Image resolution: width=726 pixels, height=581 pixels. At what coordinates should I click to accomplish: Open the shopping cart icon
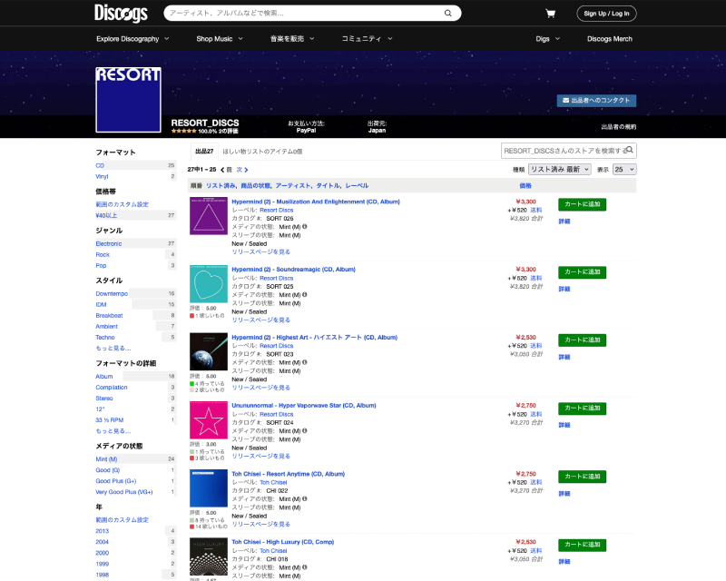(x=551, y=13)
